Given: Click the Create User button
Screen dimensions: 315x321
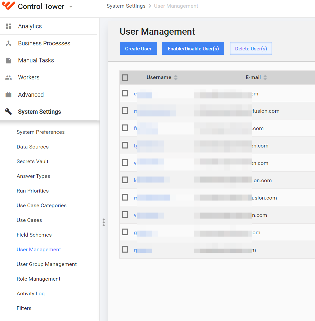Looking at the screenshot, I should 138,48.
